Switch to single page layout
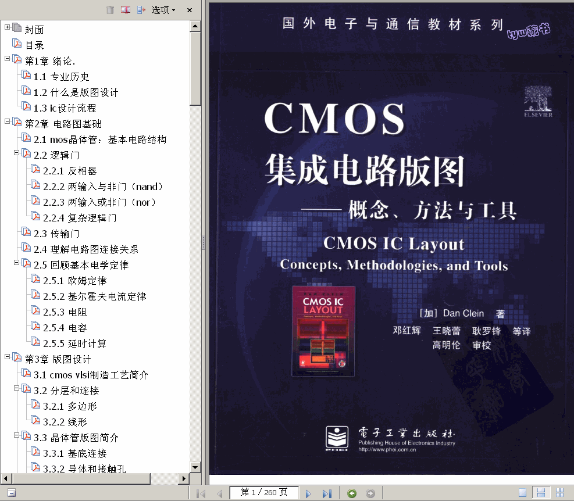The width and height of the screenshot is (574, 501). [x=522, y=493]
